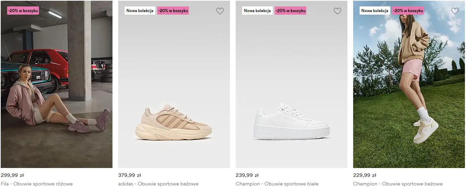This screenshot has width=466, height=188.
Task: Visit "Champion - Obuwie sportowe beżowe" product page
Action: coord(398,184)
